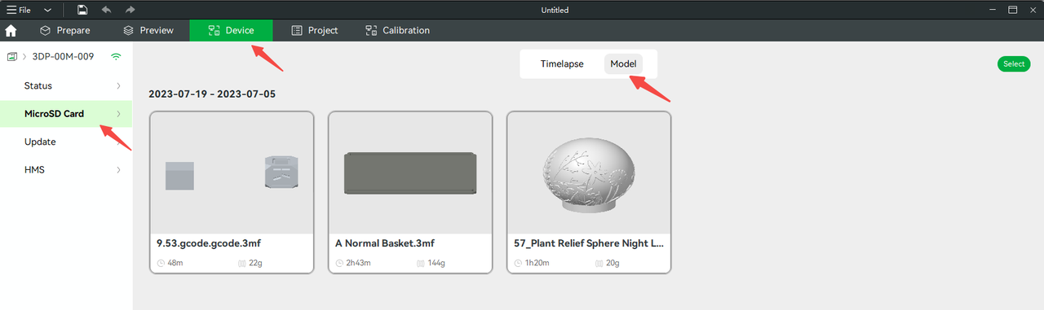Viewport: 1044px width, 310px height.
Task: Select MicroSD Card in sidebar
Action: click(x=66, y=114)
